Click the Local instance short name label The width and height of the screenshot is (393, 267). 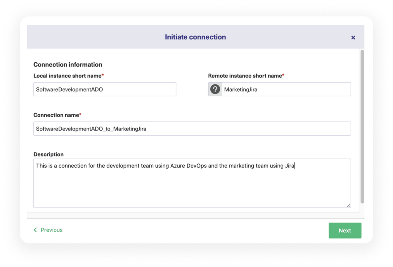tap(69, 76)
